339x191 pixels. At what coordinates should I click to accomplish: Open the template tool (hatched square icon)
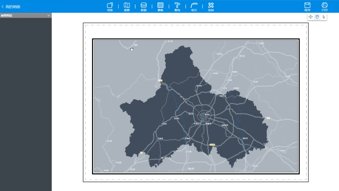(160, 6)
